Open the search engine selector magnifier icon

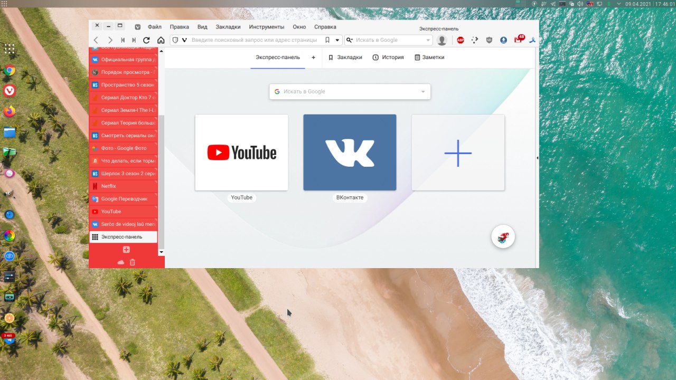(x=350, y=40)
